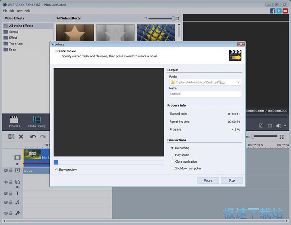Open the Edit menu
The height and width of the screenshot is (225, 291).
(x=12, y=11)
